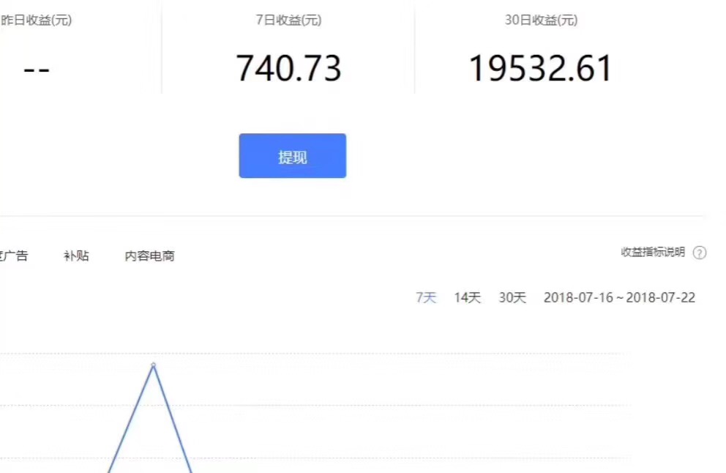Open the date range 2018-07-16~2018-07-22
Screen dimensions: 726x473
click(619, 297)
